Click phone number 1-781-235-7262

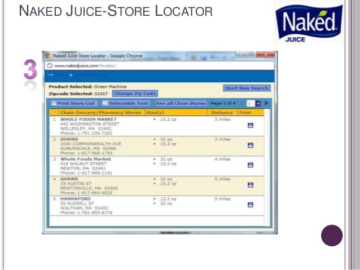point(95,133)
